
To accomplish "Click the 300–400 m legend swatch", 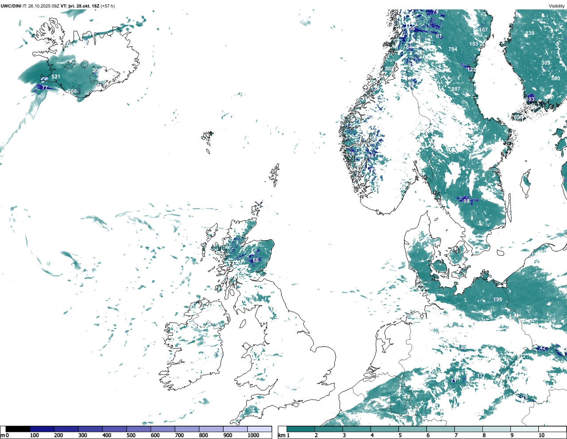I will (90, 429).
